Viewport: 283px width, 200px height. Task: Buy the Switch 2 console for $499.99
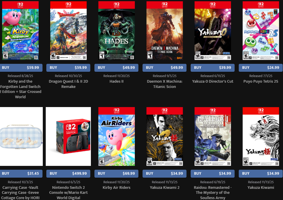tap(68, 174)
